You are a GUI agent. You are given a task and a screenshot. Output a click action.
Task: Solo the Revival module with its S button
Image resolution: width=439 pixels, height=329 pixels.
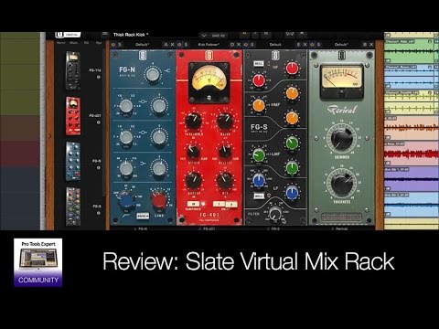(319, 45)
